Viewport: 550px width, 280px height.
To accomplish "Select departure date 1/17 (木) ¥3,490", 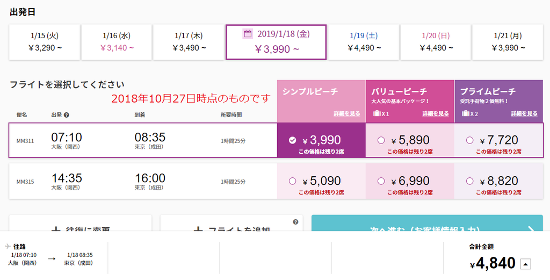I will pyautogui.click(x=189, y=42).
